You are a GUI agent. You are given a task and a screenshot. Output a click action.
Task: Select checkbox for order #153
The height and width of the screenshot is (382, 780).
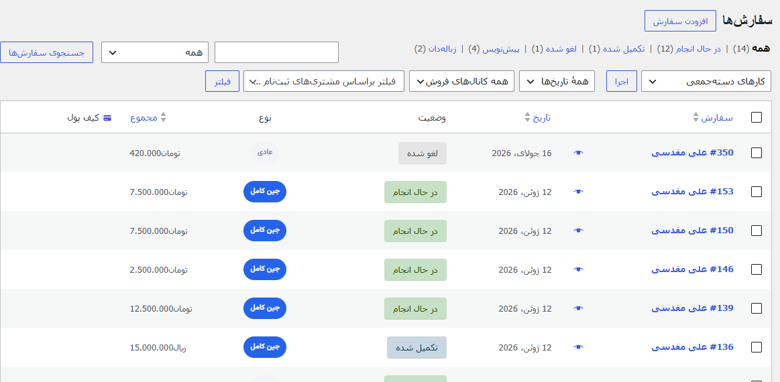[756, 192]
